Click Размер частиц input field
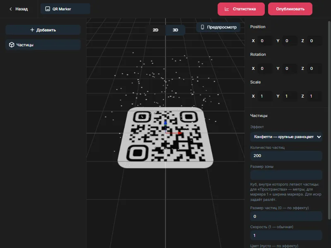 (286, 216)
